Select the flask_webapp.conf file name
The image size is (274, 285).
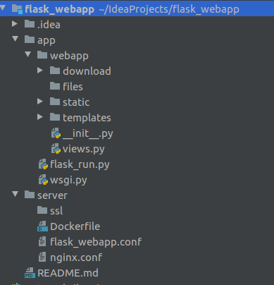pyautogui.click(x=96, y=242)
